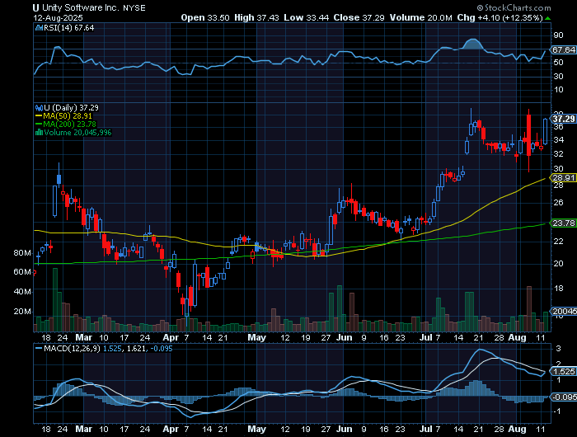Screen dimensions: 577x437
Task: Click the Aug label under MACD panel
Action: click(517, 429)
